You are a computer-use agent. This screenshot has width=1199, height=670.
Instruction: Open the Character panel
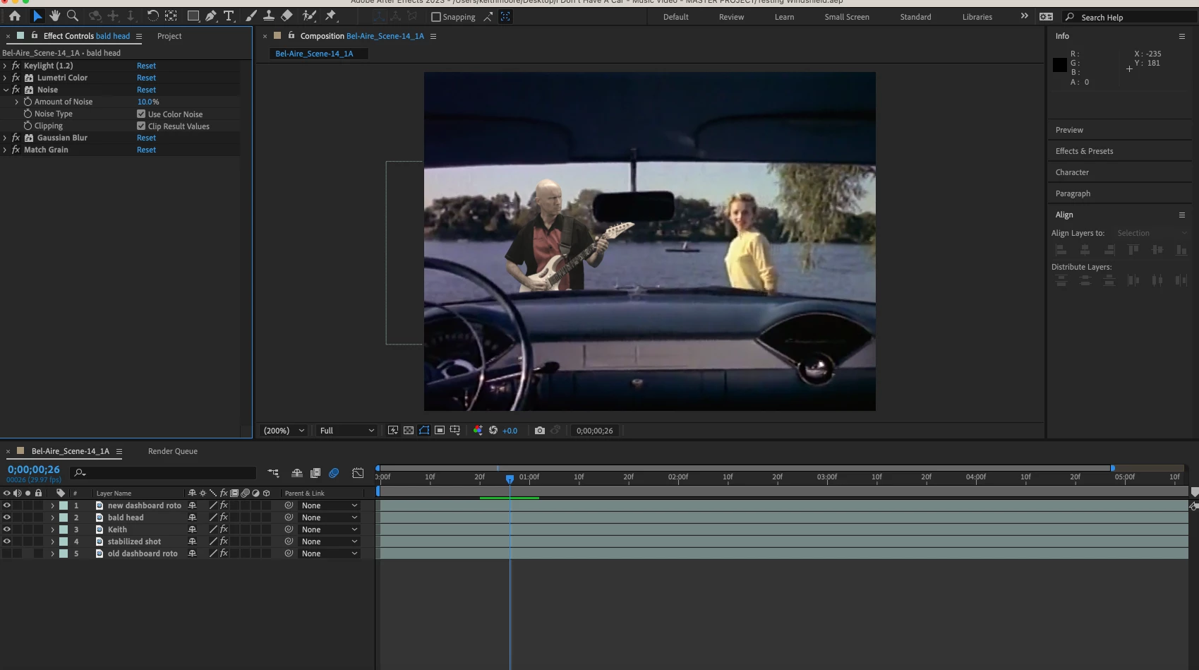(1072, 172)
